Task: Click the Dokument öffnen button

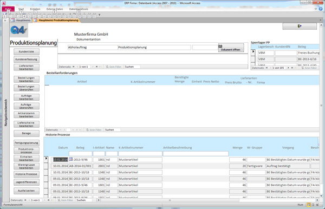Action: coord(231,48)
